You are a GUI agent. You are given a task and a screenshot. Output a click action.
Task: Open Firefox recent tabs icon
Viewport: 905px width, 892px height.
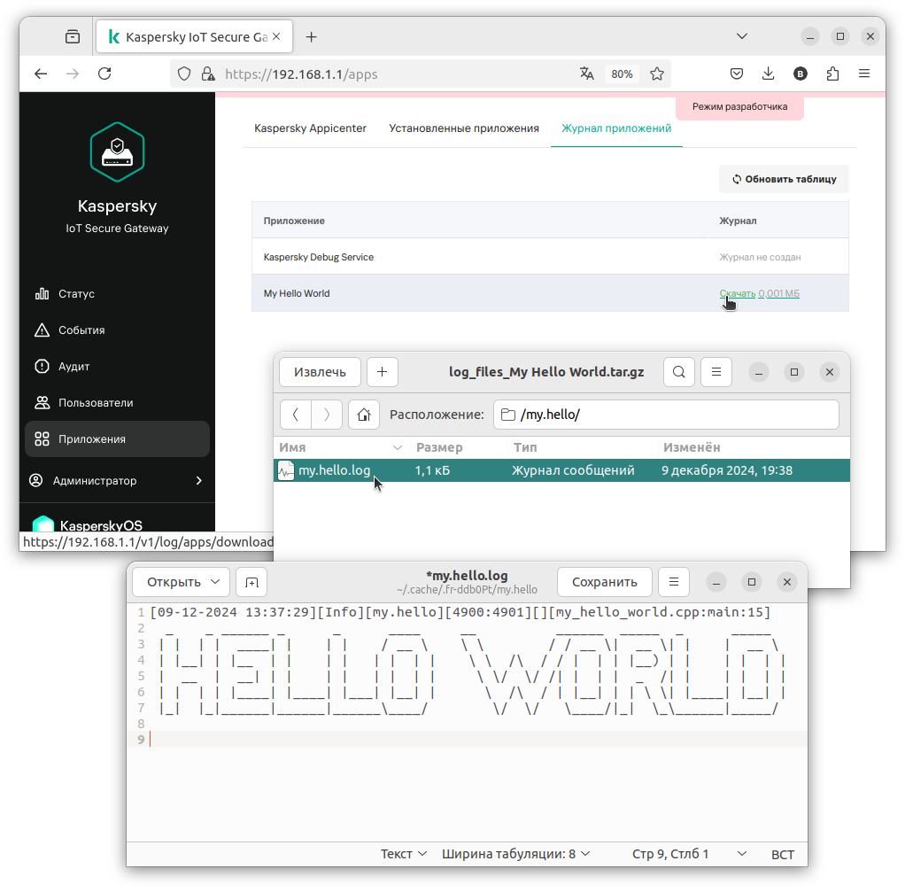click(73, 37)
